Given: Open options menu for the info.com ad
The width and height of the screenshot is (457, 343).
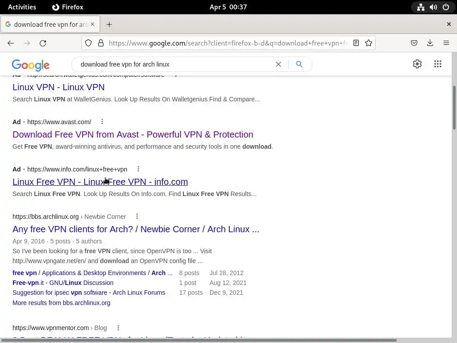Looking at the screenshot, I should click(138, 169).
